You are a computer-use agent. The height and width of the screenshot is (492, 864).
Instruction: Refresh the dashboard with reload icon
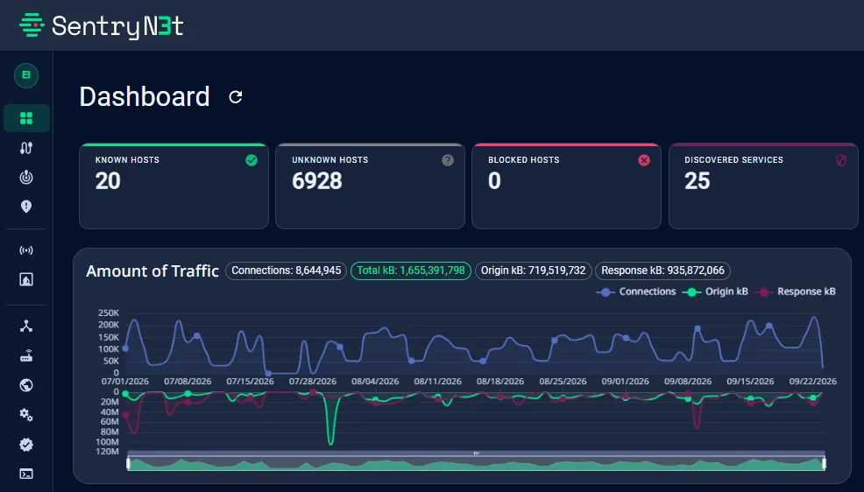click(x=236, y=97)
